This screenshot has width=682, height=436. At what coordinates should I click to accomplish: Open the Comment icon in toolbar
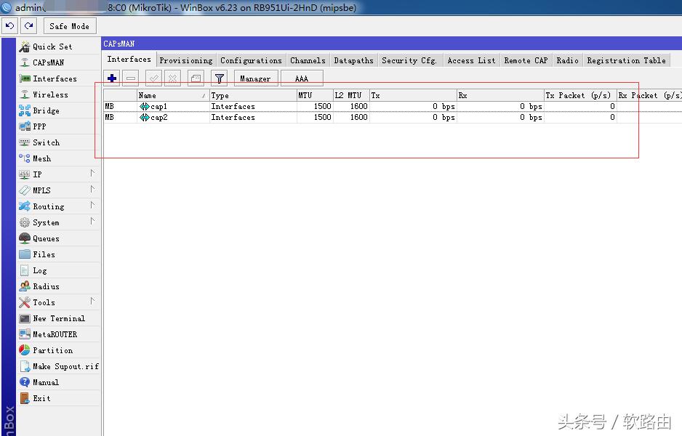196,78
